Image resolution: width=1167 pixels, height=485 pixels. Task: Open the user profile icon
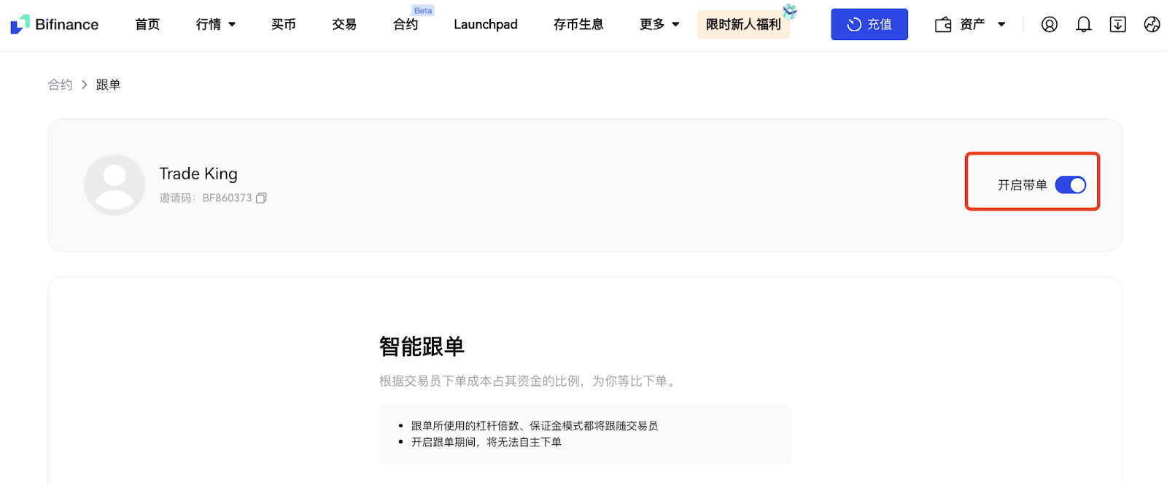click(x=1049, y=25)
